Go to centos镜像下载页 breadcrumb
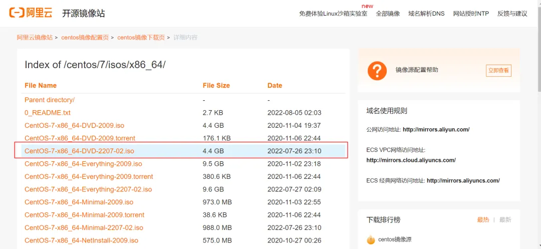The image size is (541, 249). pyautogui.click(x=141, y=38)
